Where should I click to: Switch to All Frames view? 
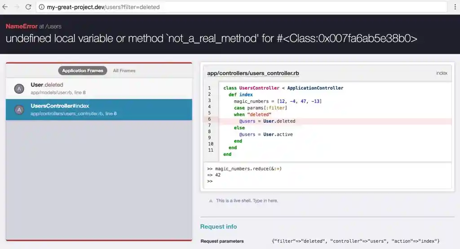[124, 71]
